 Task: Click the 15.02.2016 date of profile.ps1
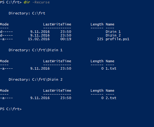(39, 39)
